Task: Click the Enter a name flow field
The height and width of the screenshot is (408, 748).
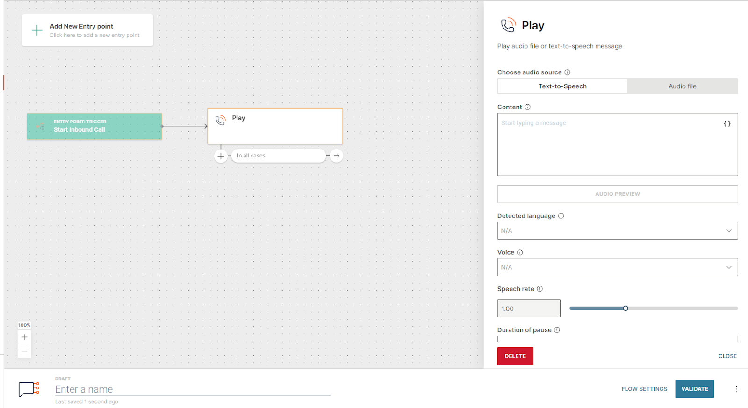Action: (x=193, y=389)
